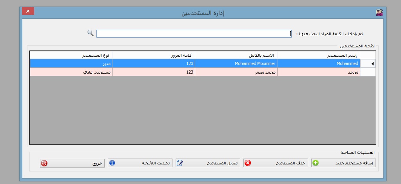Click the محمد معمر full name cell

236,72
